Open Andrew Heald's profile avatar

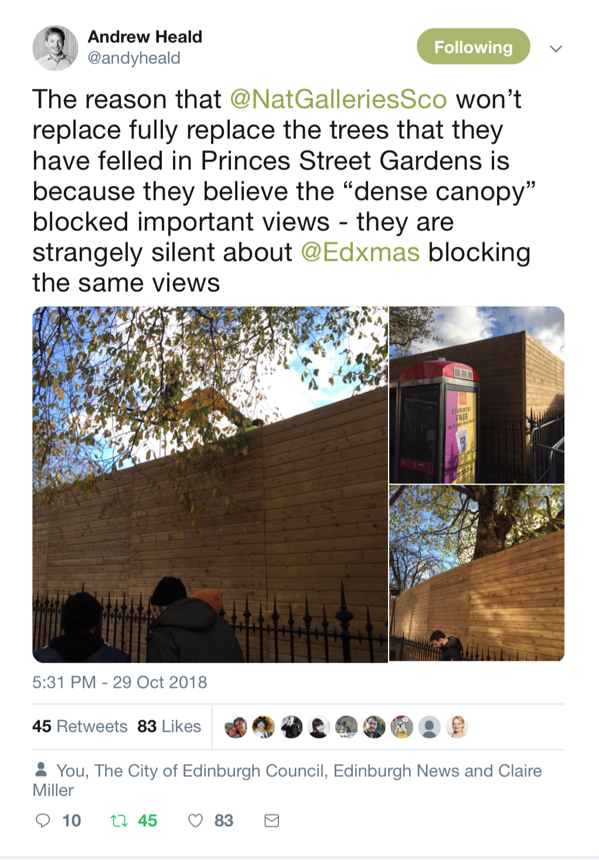[x=55, y=48]
